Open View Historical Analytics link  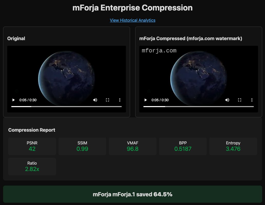tap(132, 20)
